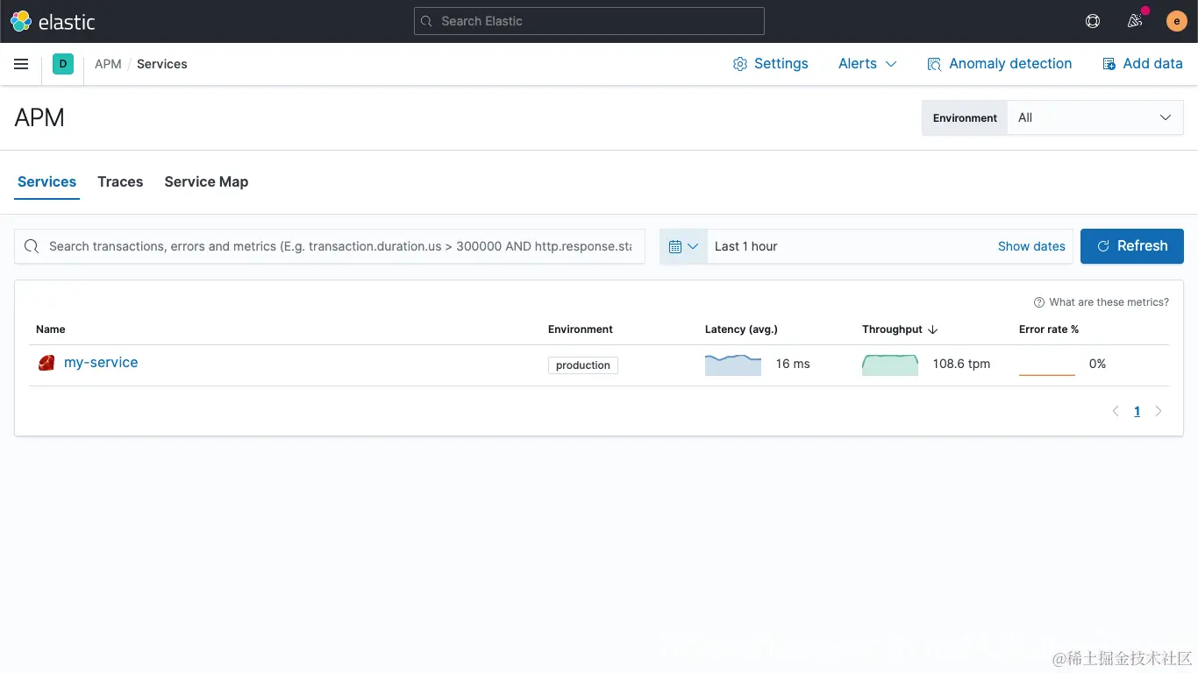Open the my-service link

(x=101, y=363)
